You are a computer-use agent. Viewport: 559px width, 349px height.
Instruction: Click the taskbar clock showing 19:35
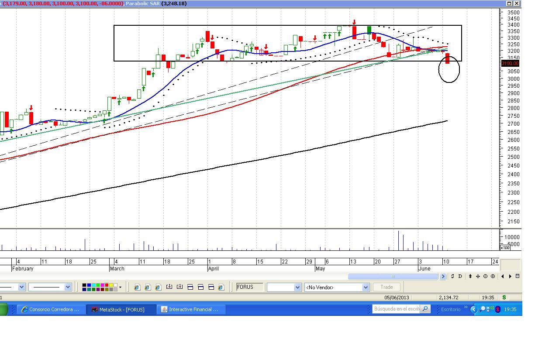(x=510, y=309)
